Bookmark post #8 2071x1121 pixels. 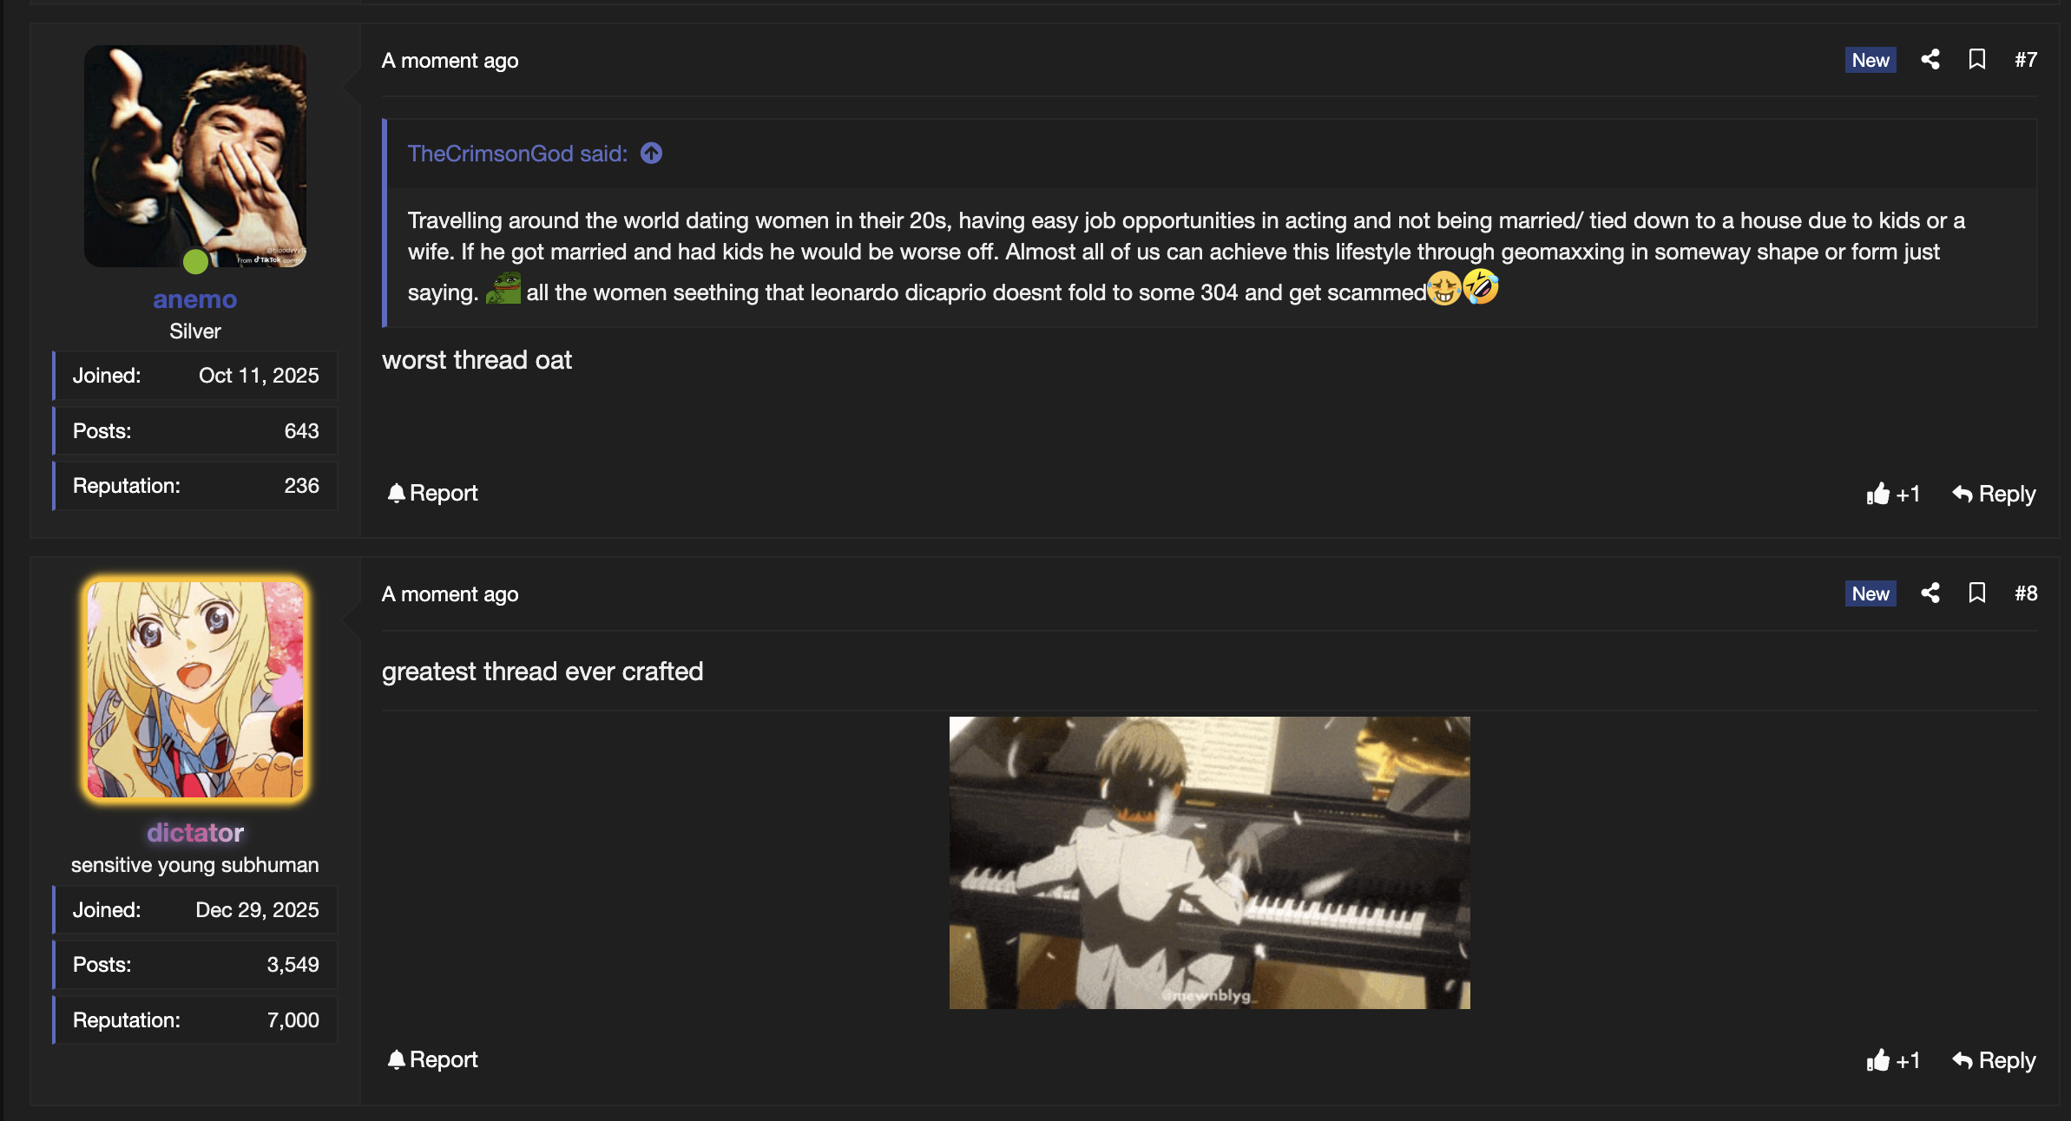click(x=1976, y=593)
